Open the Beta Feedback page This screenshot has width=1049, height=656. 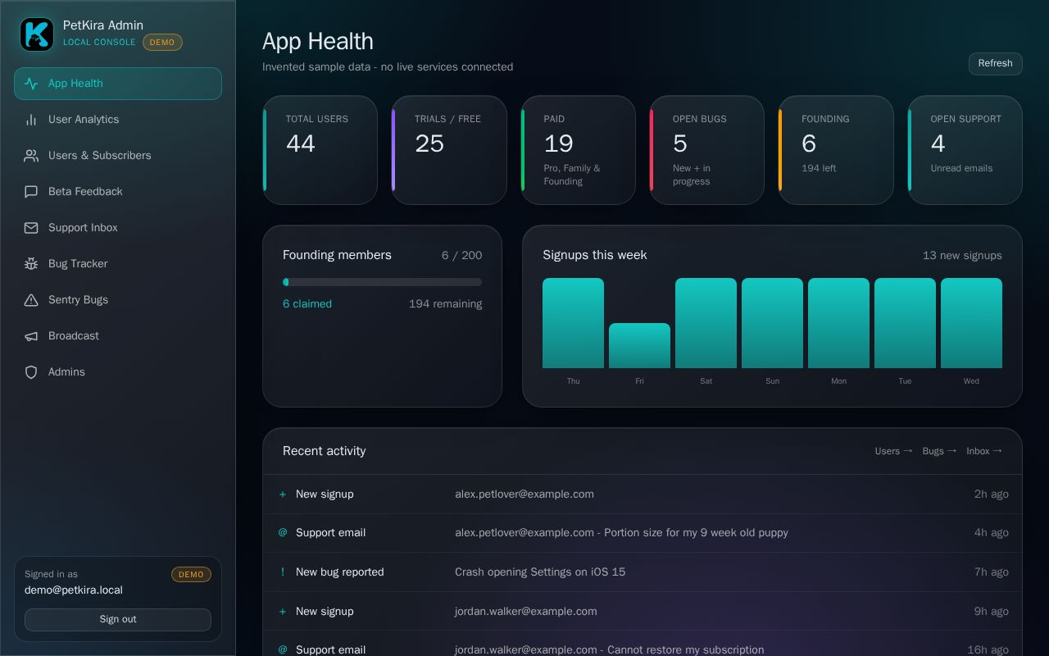pos(118,192)
